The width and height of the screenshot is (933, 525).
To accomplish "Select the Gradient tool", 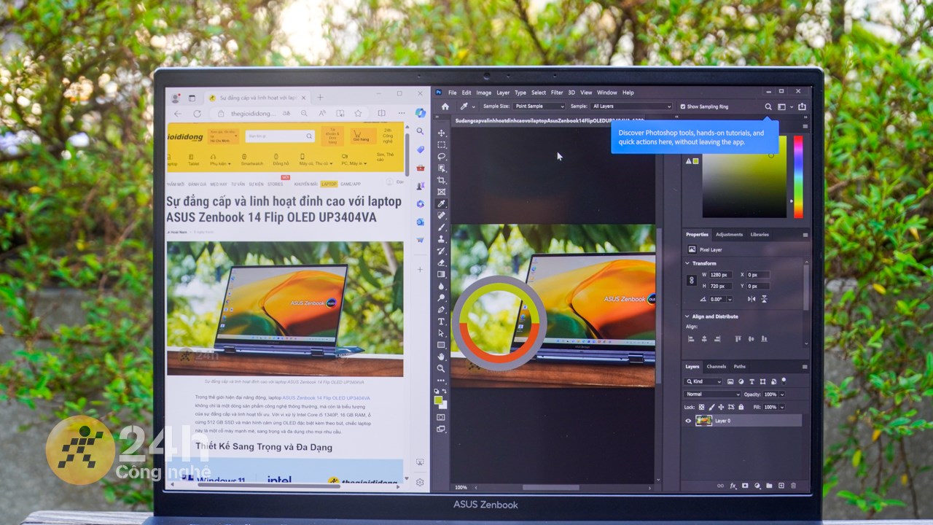I will [x=441, y=274].
